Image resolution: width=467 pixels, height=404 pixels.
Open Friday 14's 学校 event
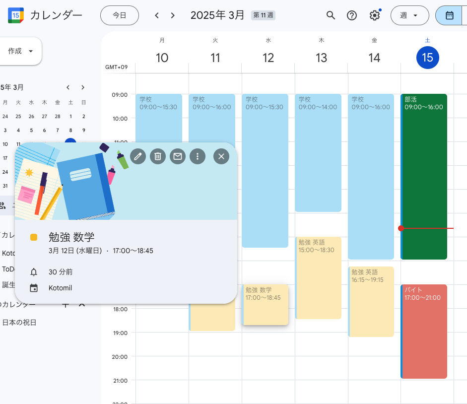point(371,177)
